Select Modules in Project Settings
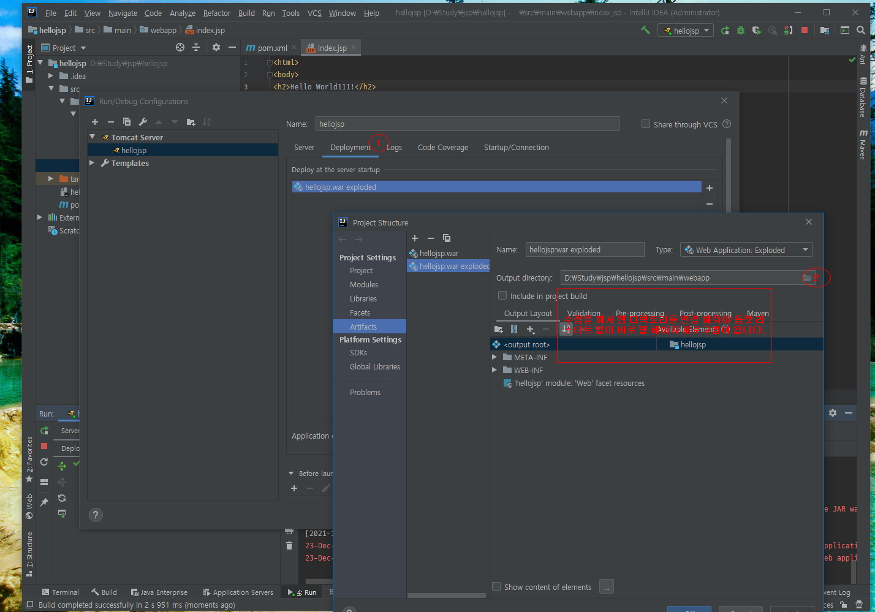875x612 pixels. coord(364,285)
